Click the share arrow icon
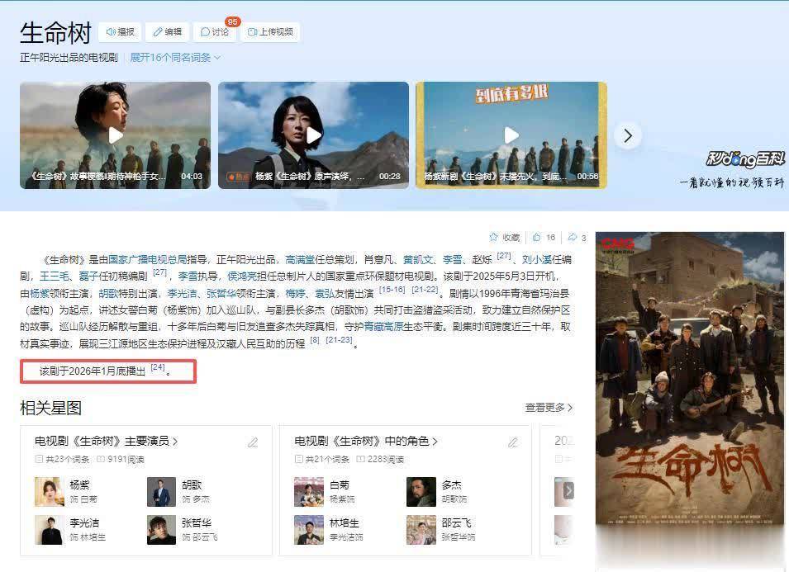Viewport: 789px width, 572px height. [x=572, y=238]
